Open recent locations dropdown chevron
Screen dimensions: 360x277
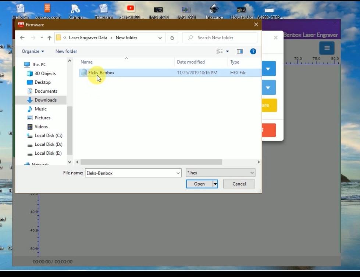42,37
